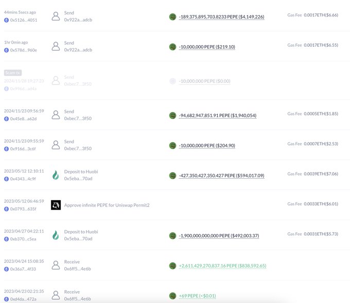Viewport: 350px width, 303px height.
Task: Click user avatar in 2024/11/23 09:56:59 row
Action: [x=56, y=115]
